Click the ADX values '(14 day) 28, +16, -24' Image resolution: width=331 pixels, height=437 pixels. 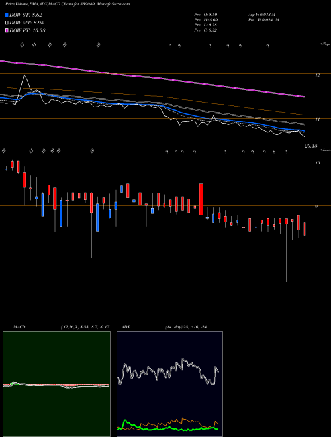187,327
